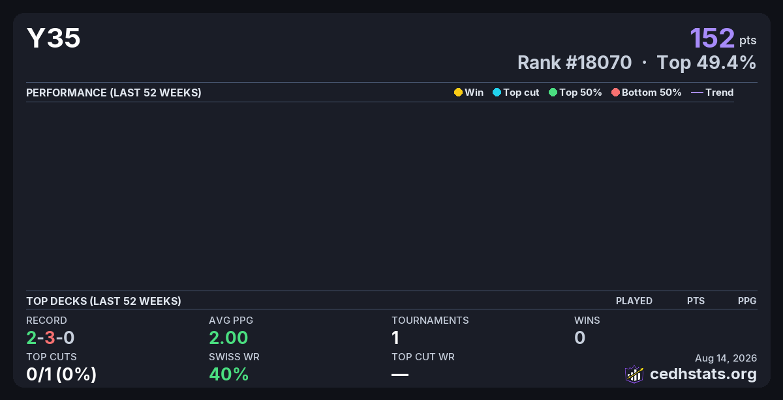Click the cyan Top cut legend dot

point(497,93)
